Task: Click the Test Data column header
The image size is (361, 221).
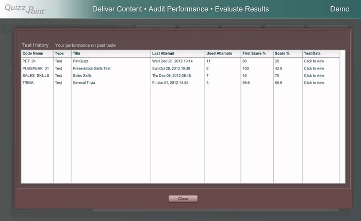Action: click(321, 54)
